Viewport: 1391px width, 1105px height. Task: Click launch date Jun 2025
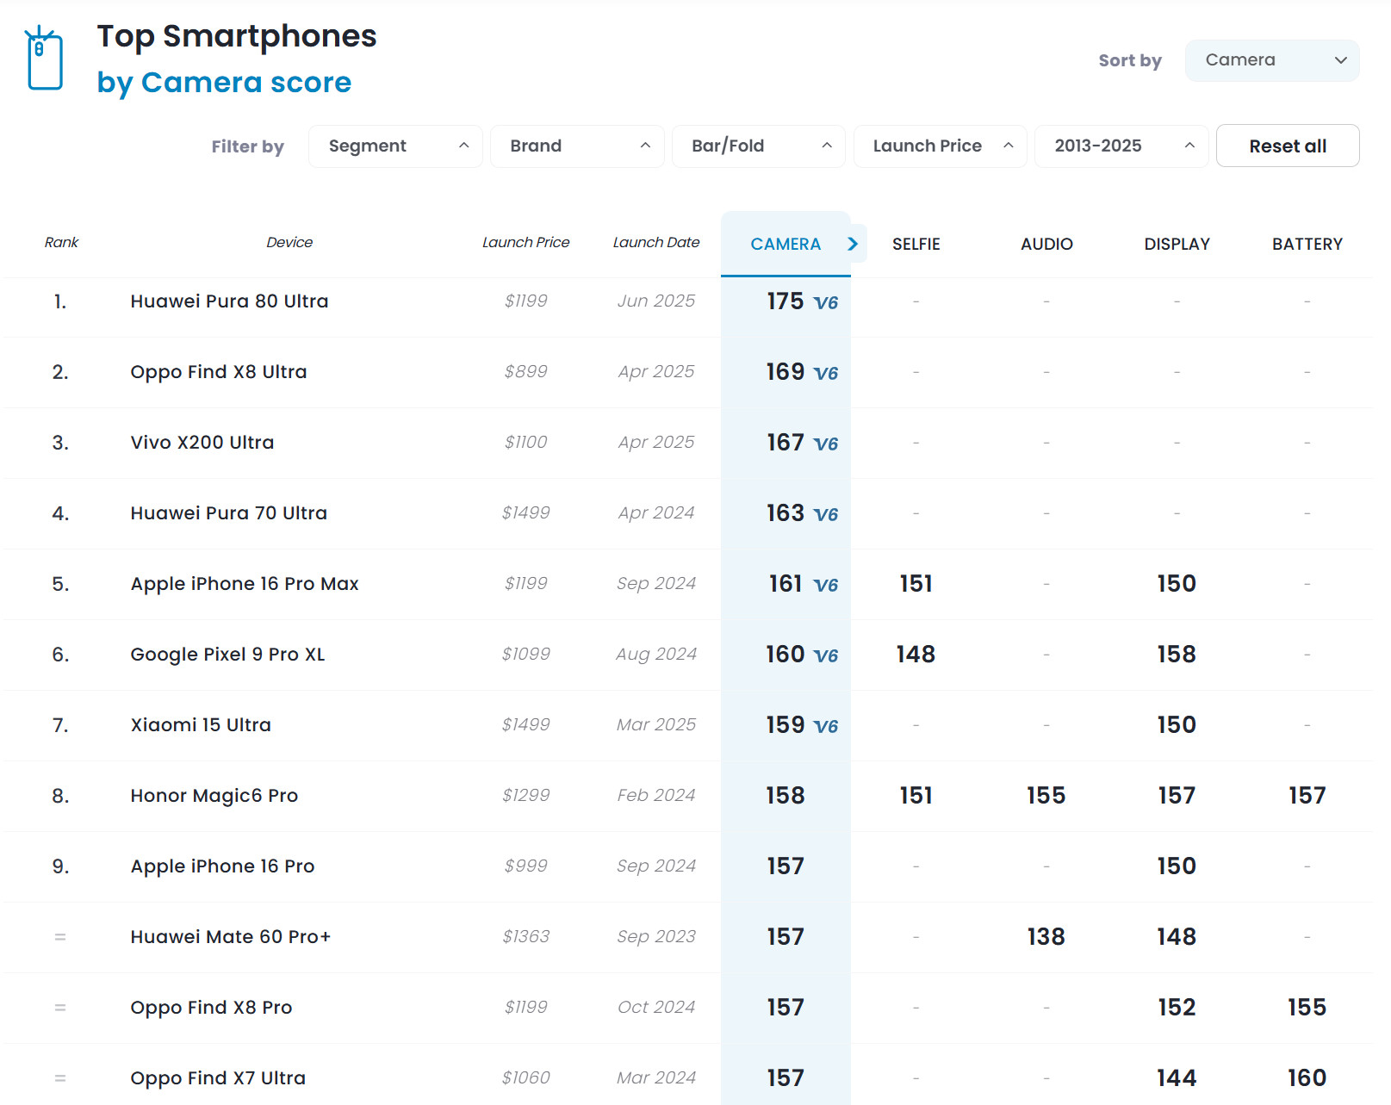click(x=656, y=301)
